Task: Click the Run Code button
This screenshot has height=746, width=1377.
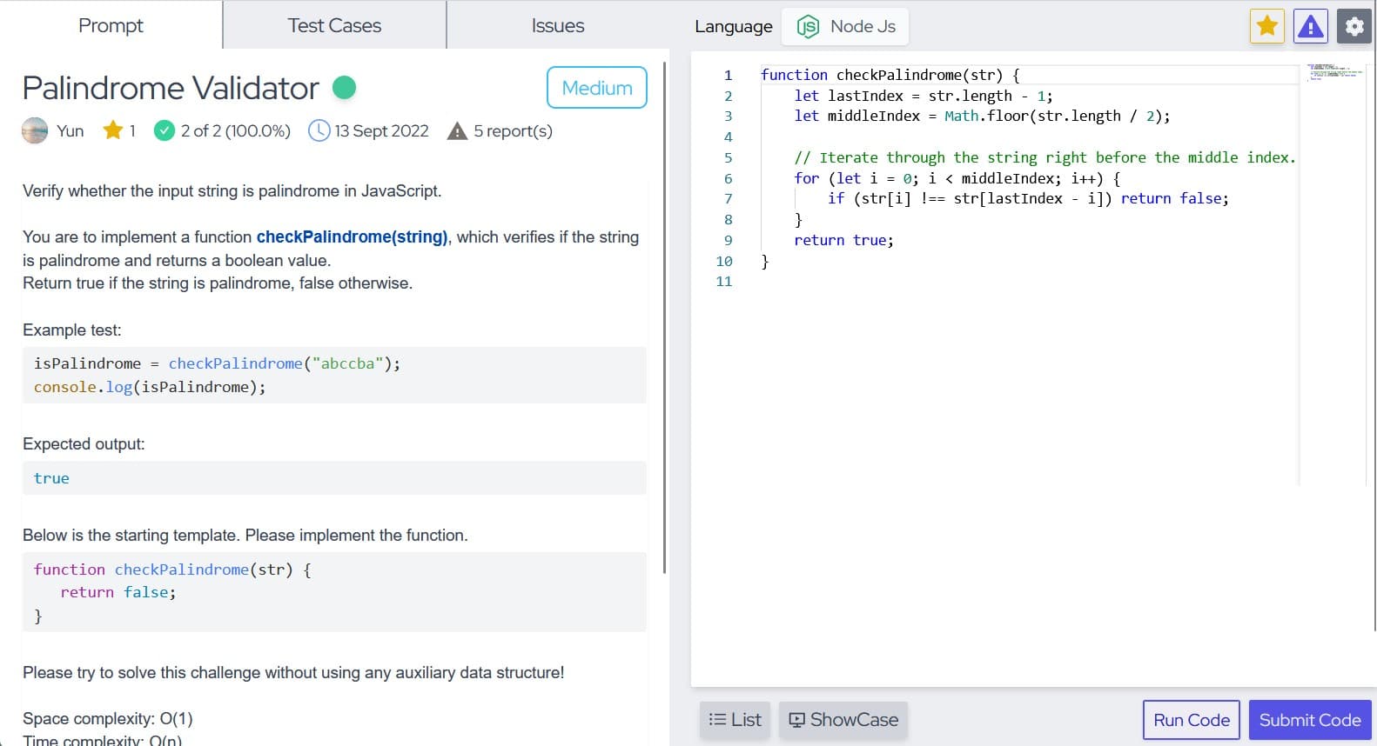Action: click(x=1192, y=720)
